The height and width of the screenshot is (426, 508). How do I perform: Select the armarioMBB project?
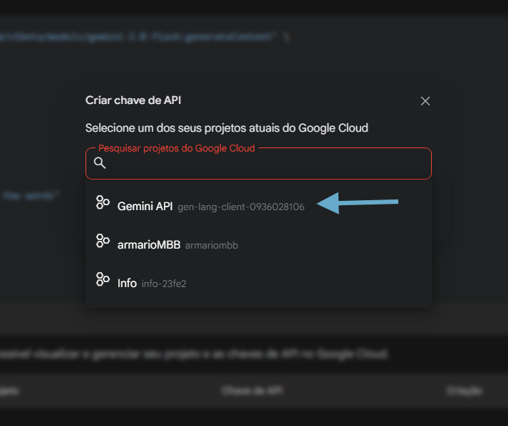259,242
